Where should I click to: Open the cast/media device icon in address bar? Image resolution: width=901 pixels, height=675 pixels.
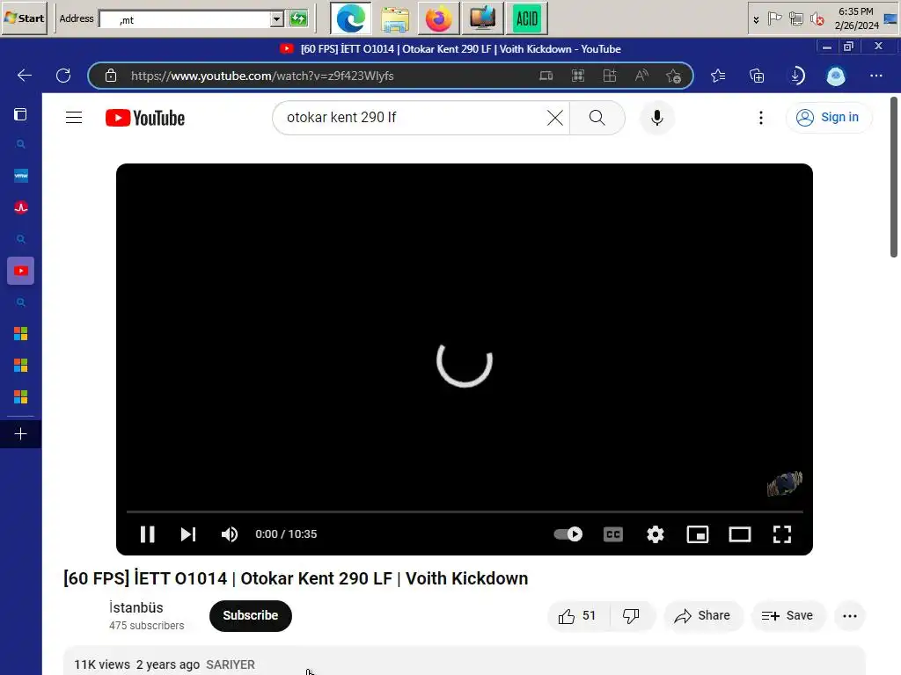[546, 76]
